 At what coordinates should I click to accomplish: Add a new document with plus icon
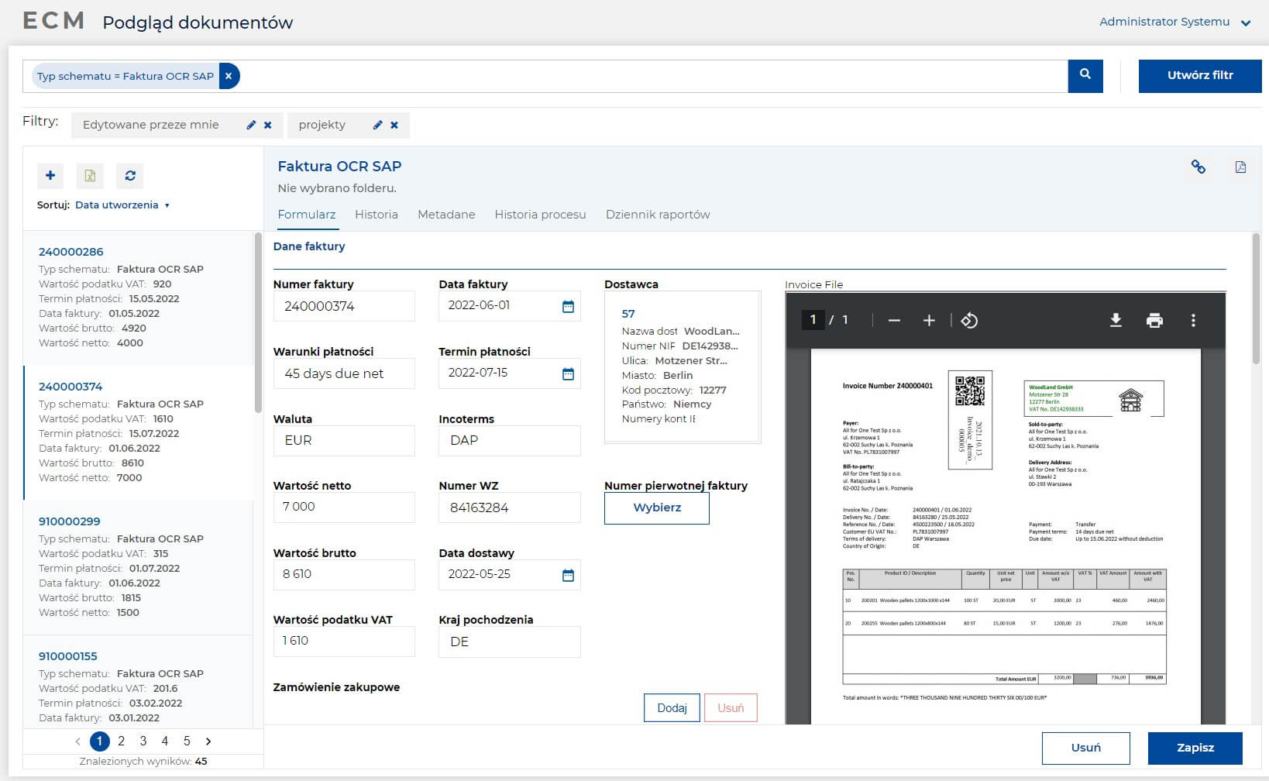click(50, 176)
